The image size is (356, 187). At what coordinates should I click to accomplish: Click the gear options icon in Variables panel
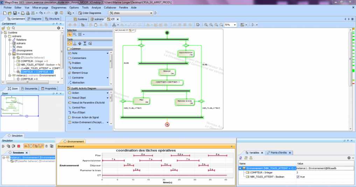pos(349,158)
